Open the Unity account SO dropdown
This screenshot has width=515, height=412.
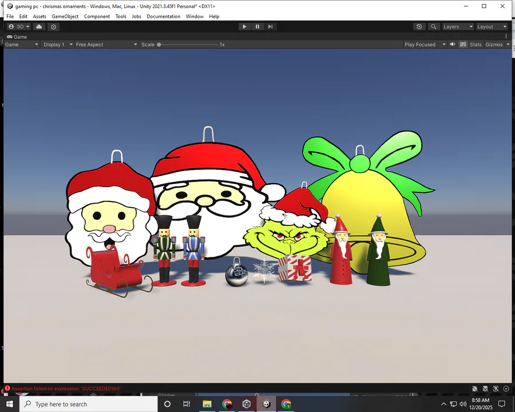pyautogui.click(x=19, y=27)
